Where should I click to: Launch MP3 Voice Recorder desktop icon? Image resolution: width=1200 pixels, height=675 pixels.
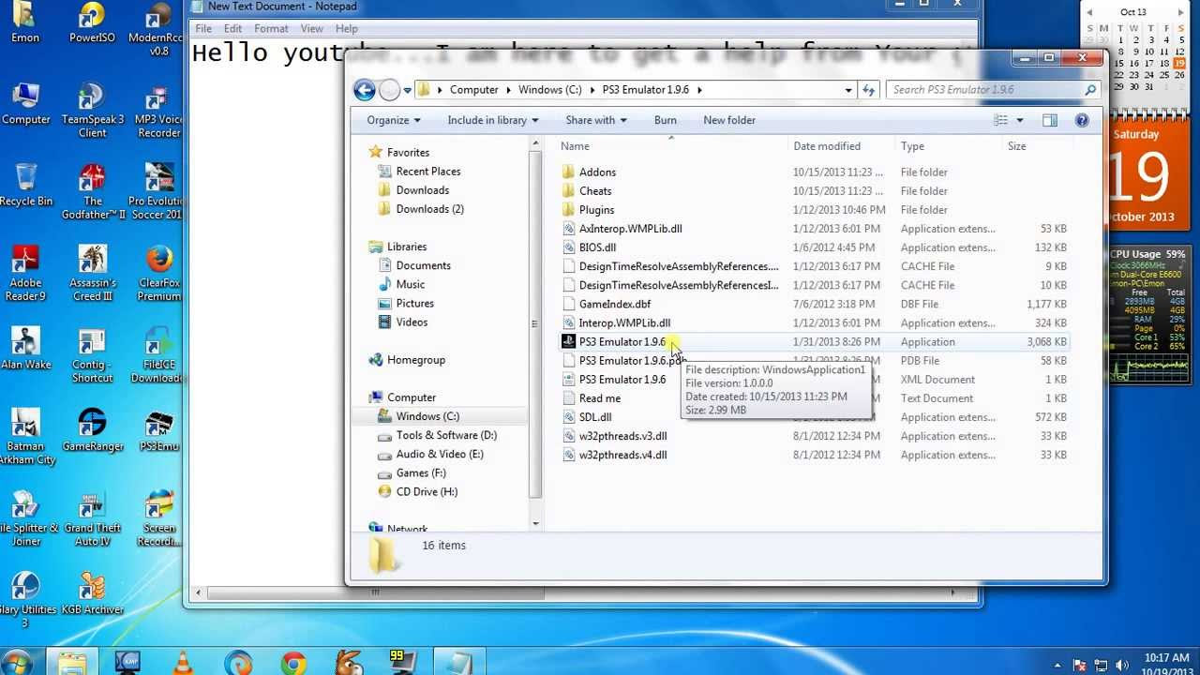pos(158,111)
